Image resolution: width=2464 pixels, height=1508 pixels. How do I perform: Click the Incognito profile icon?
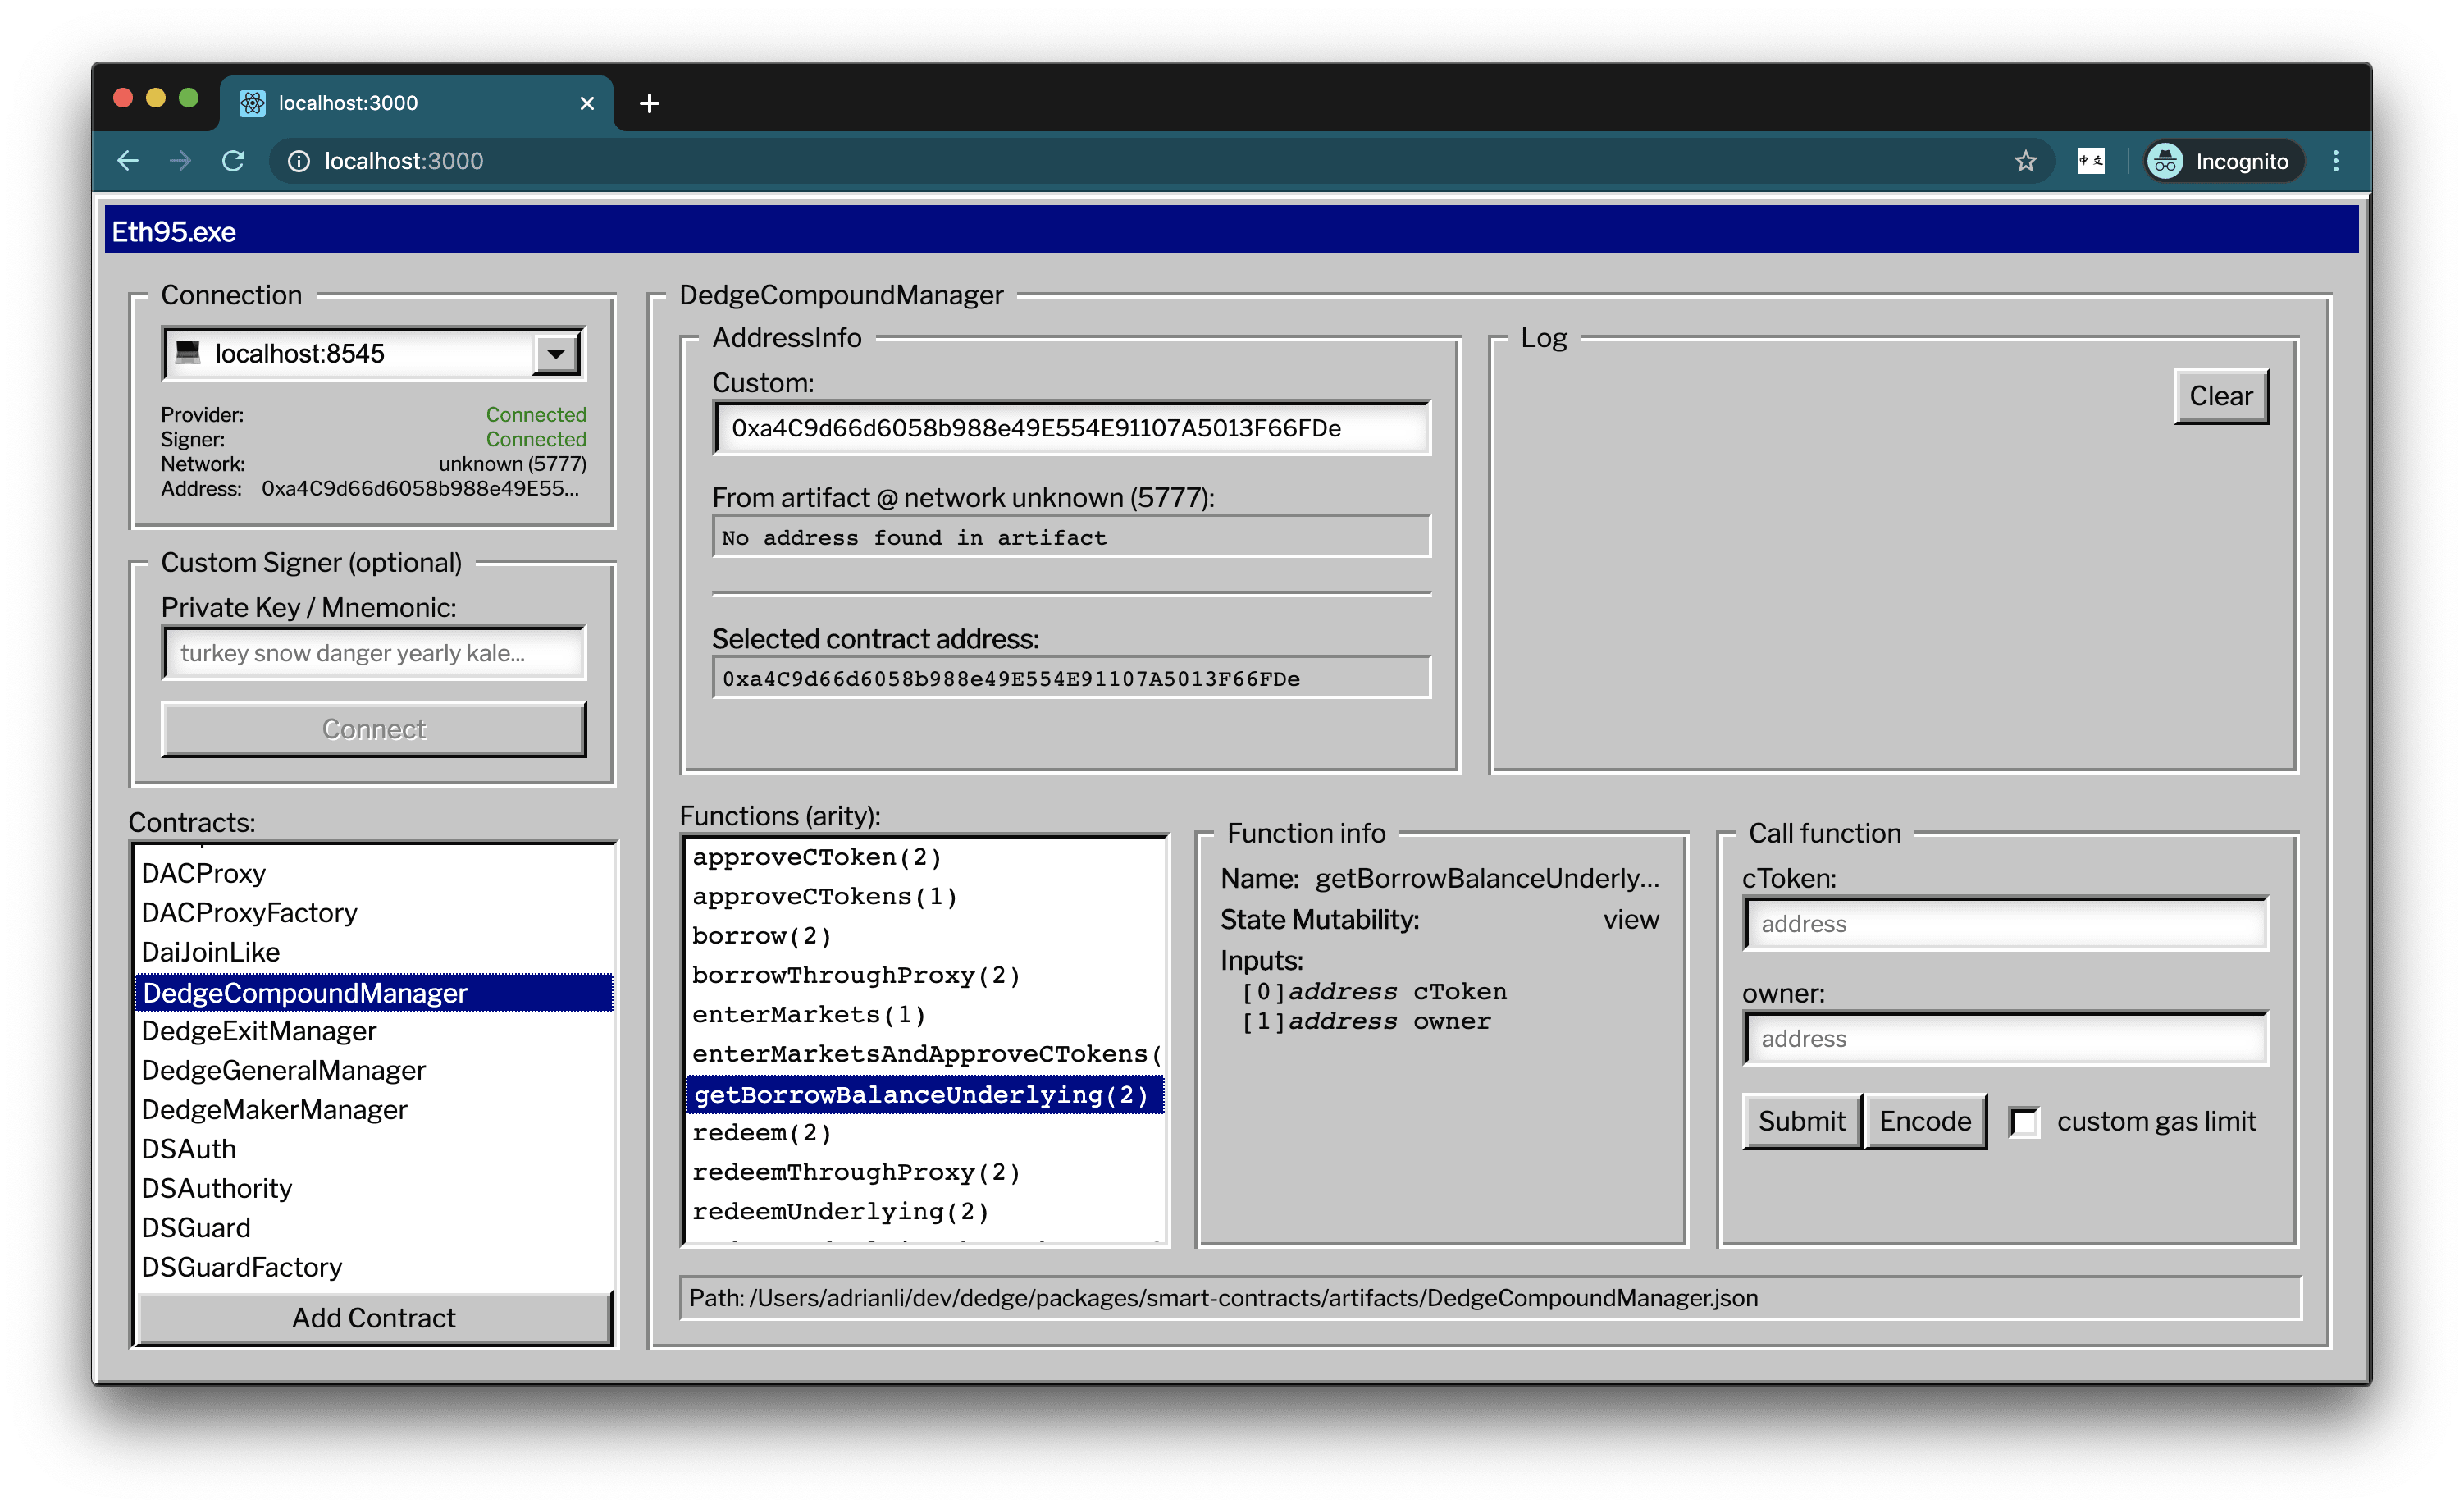[x=2166, y=161]
